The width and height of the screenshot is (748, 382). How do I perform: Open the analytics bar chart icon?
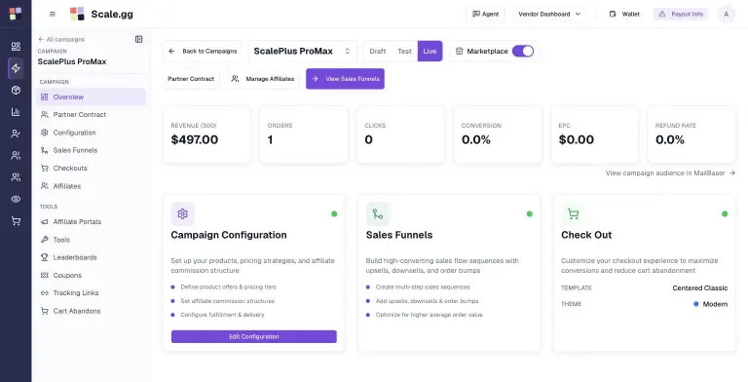(16, 112)
